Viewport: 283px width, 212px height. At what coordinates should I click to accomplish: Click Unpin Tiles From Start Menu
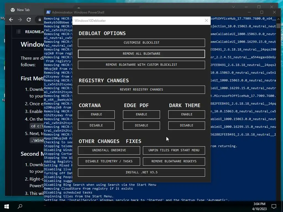coord(174,150)
